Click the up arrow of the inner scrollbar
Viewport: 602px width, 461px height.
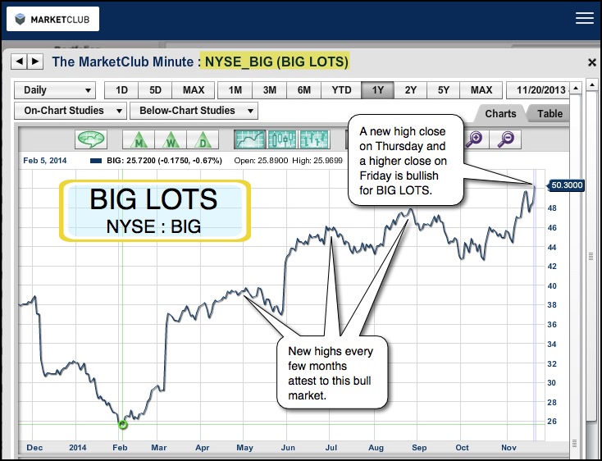(576, 88)
